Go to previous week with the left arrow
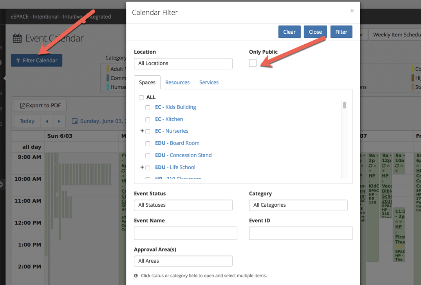The width and height of the screenshot is (421, 285). click(x=47, y=121)
